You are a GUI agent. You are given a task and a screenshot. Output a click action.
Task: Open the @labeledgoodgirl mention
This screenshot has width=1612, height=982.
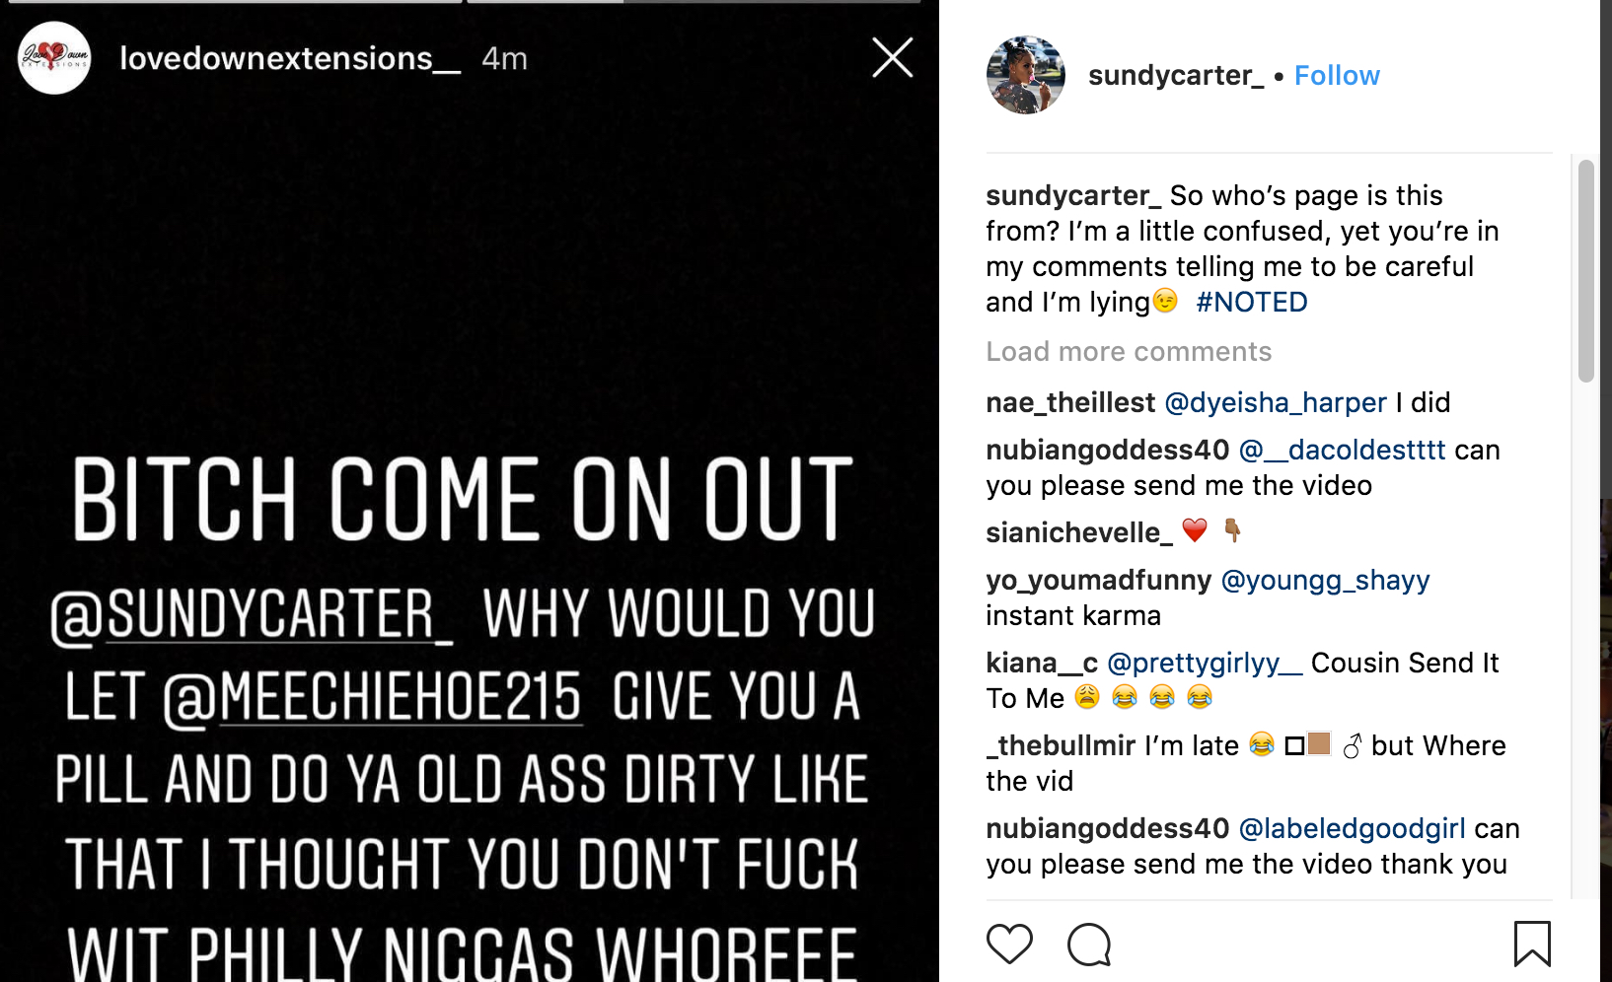point(1352,829)
